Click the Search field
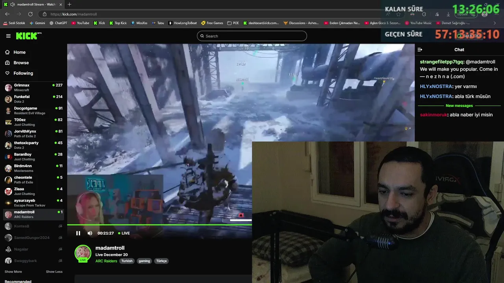Screen dimensions: 504x283 pos(252,36)
